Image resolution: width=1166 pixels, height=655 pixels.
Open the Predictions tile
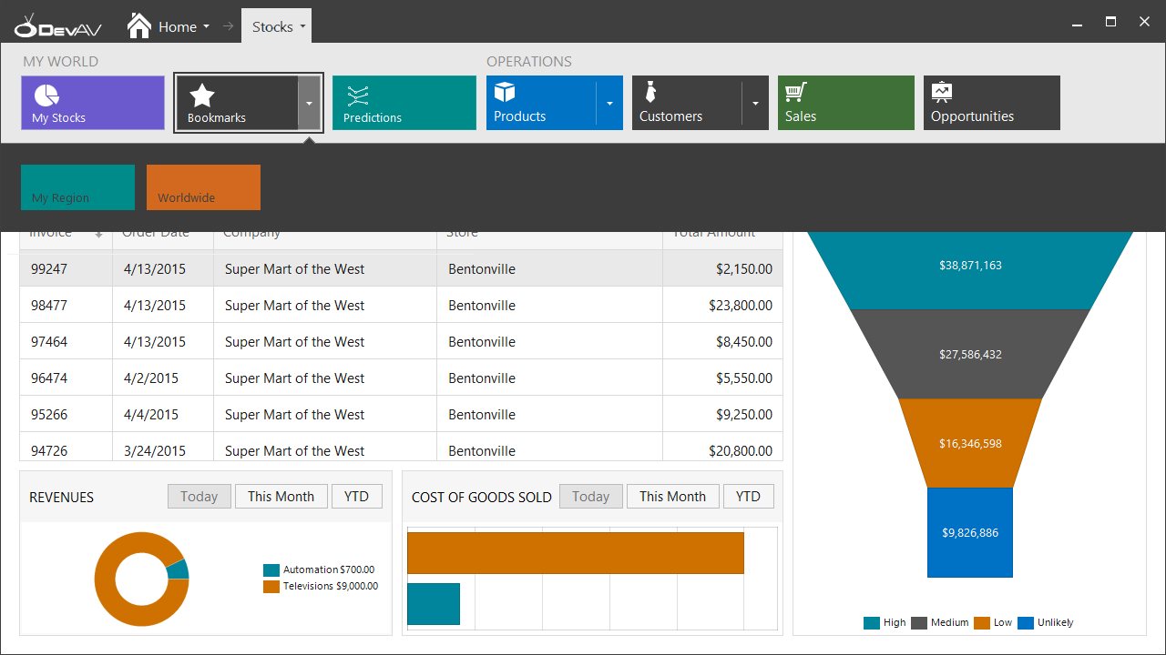[404, 103]
